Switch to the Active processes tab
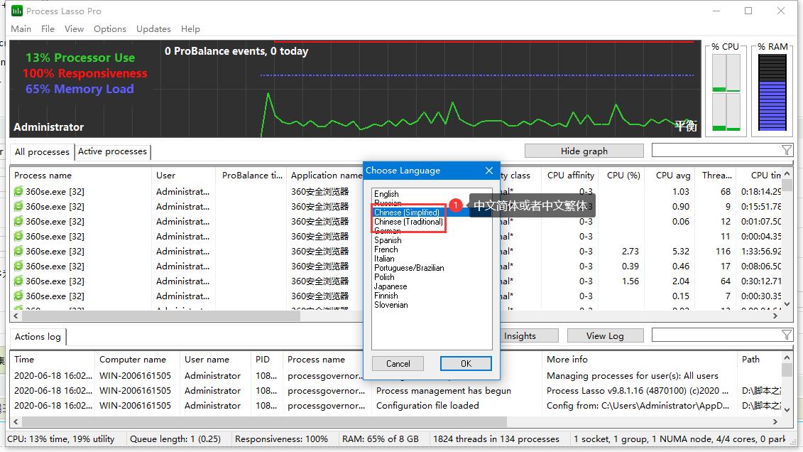This screenshot has width=803, height=452. [113, 151]
